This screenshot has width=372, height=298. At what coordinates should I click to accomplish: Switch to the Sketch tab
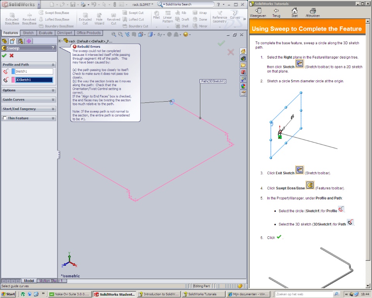point(28,33)
